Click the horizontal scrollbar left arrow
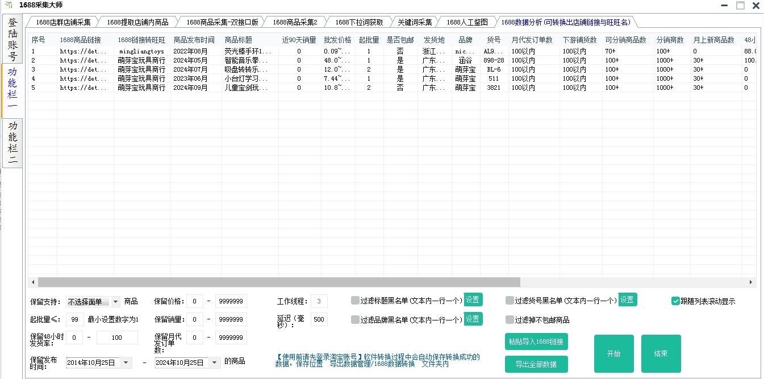Screen dimensions: 764x379 tap(33, 282)
